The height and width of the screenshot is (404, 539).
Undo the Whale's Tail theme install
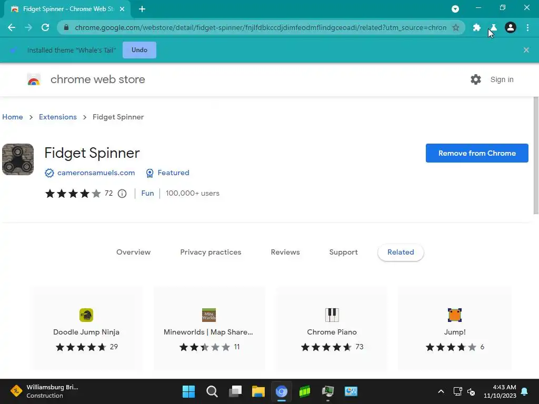click(139, 50)
